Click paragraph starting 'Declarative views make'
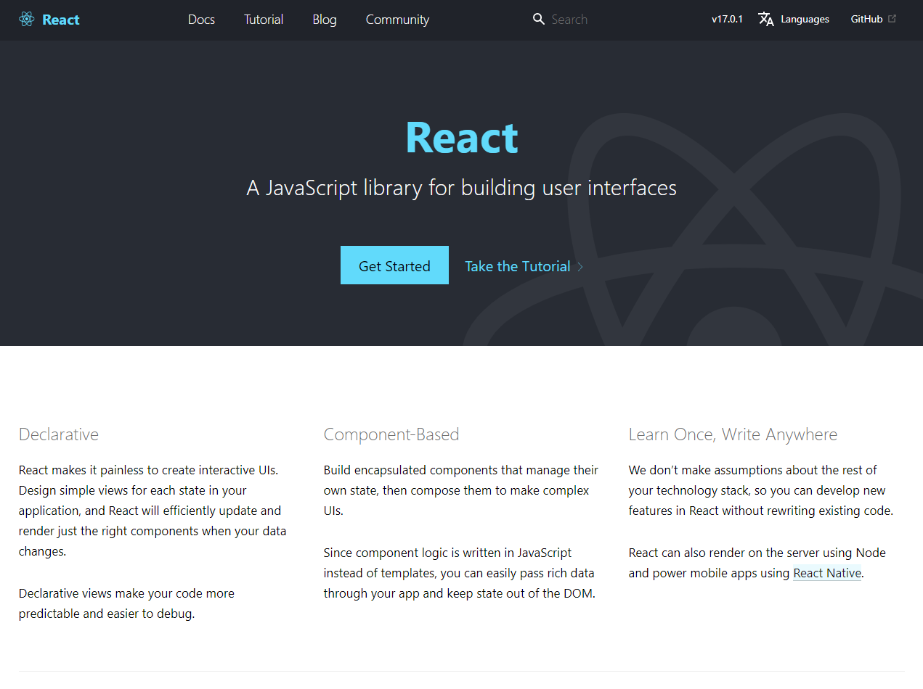 (x=127, y=603)
